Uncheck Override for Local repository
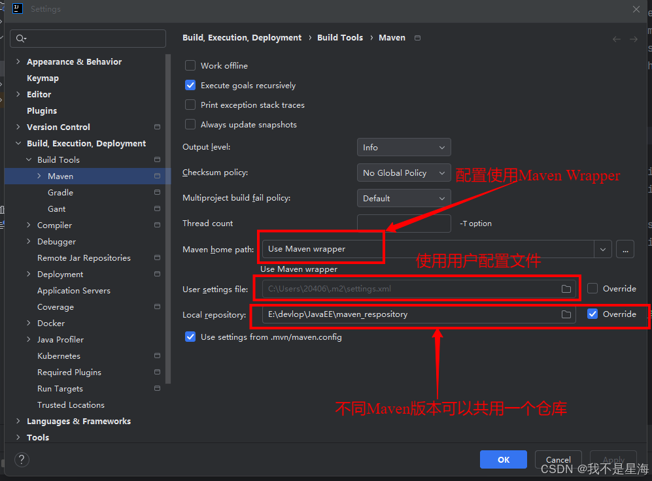The width and height of the screenshot is (652, 481). click(x=592, y=314)
